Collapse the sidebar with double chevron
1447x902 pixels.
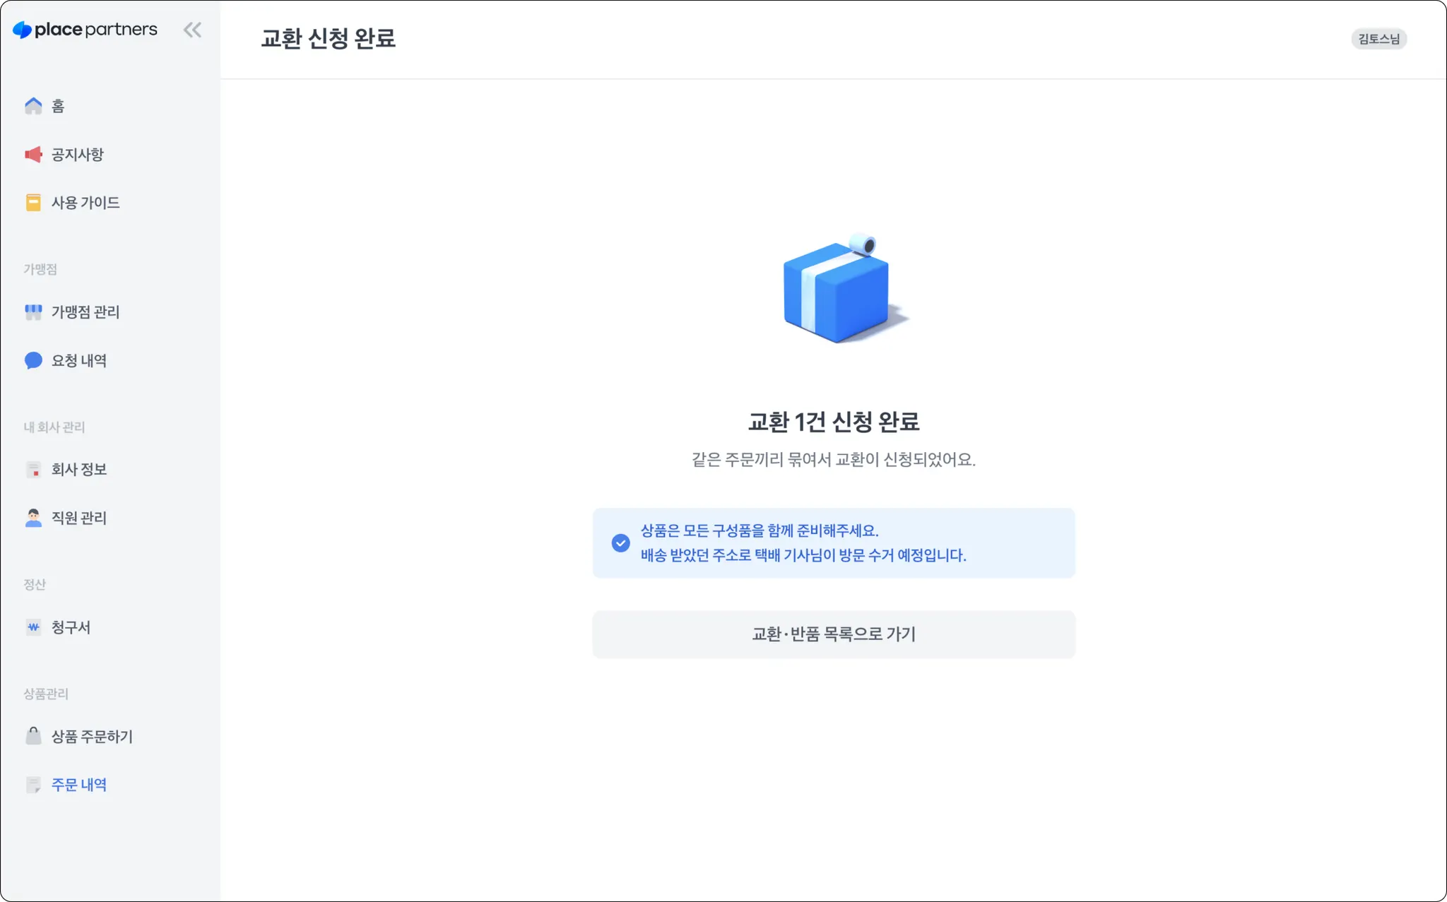(x=192, y=30)
